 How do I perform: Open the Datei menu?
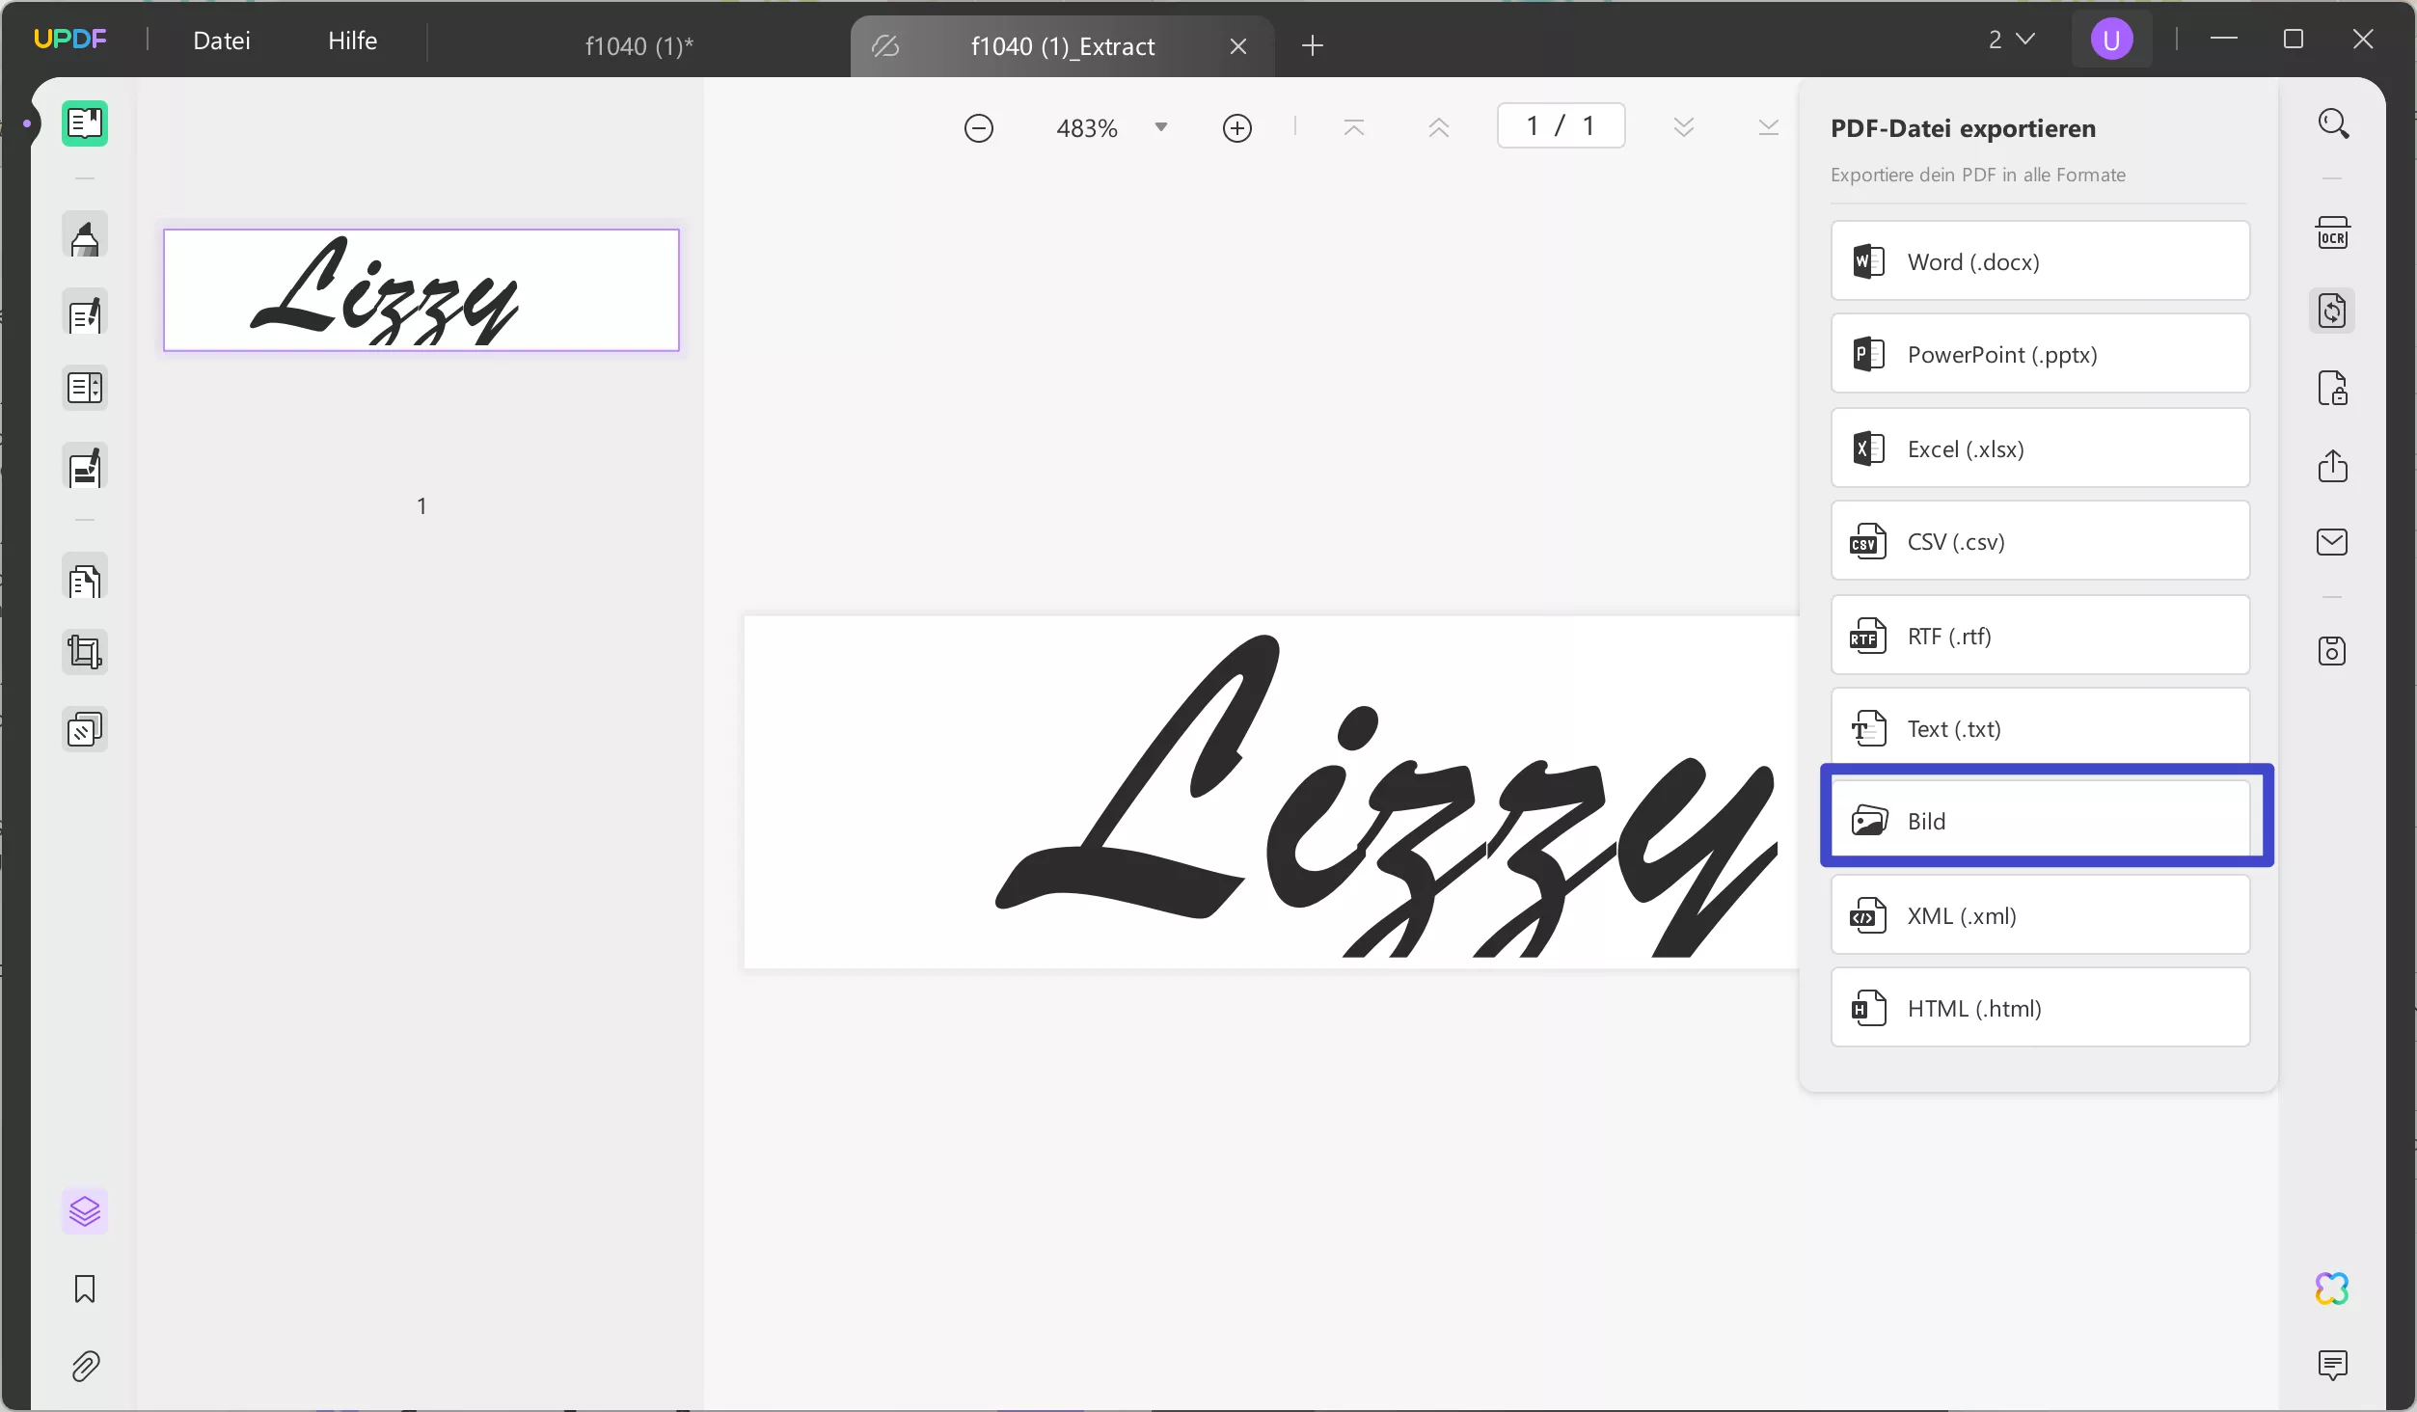(222, 41)
